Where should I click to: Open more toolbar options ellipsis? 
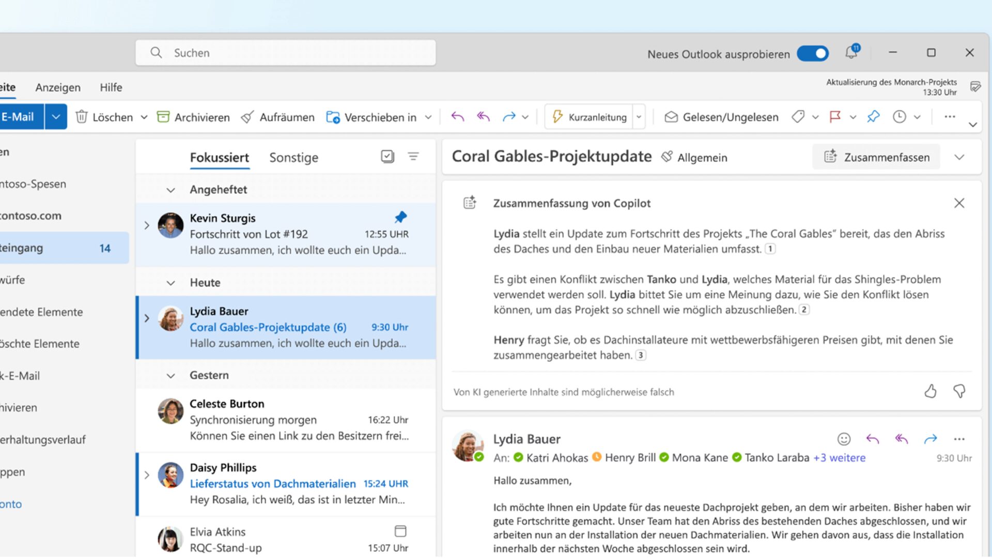[x=950, y=117]
